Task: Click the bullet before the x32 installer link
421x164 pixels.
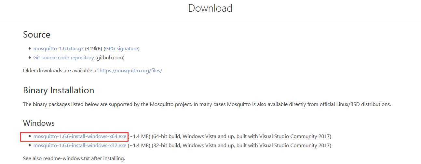Action: 30,146
